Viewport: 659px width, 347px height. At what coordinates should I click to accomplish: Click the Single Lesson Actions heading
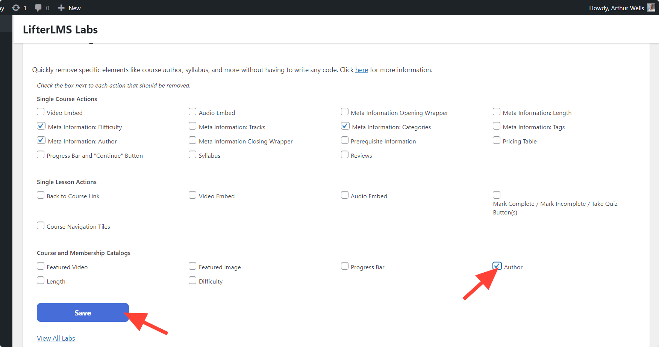coord(67,182)
